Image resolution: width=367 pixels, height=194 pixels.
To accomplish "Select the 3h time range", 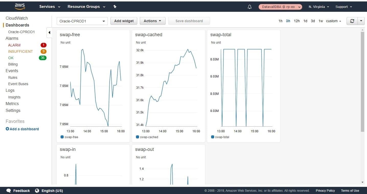I will click(x=288, y=21).
